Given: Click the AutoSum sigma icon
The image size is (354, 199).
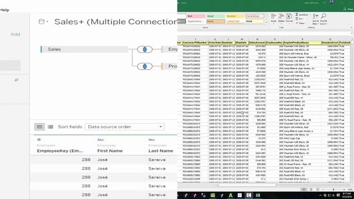Looking at the screenshot, I should click(x=296, y=15).
